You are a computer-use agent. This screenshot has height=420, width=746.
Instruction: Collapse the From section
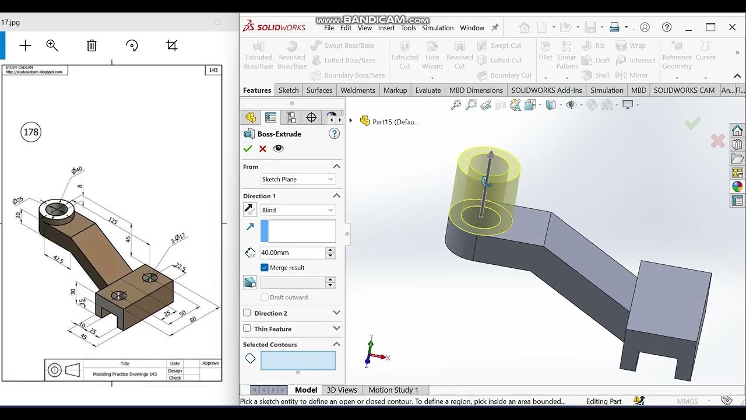336,167
